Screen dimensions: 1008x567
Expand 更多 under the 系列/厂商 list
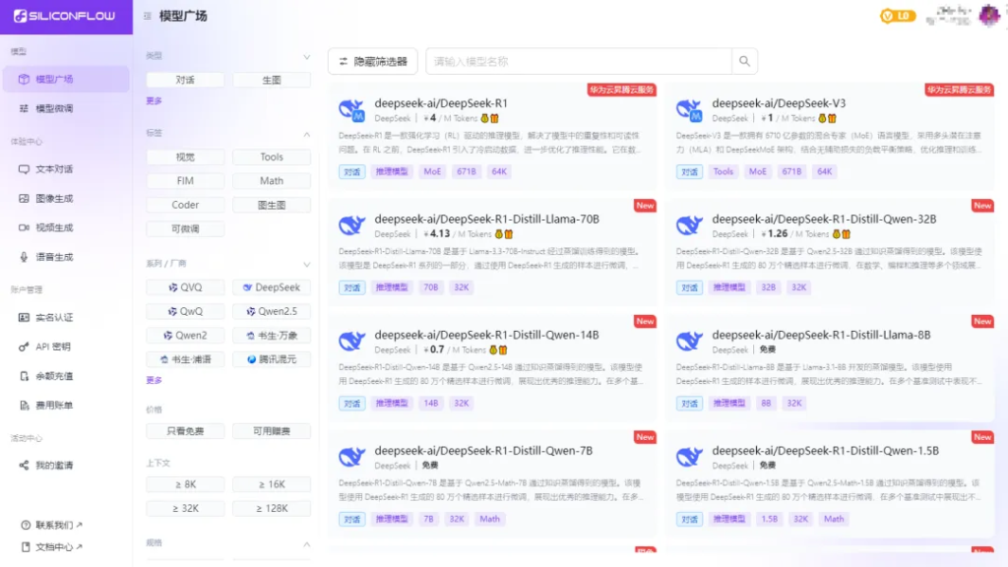pyautogui.click(x=155, y=380)
